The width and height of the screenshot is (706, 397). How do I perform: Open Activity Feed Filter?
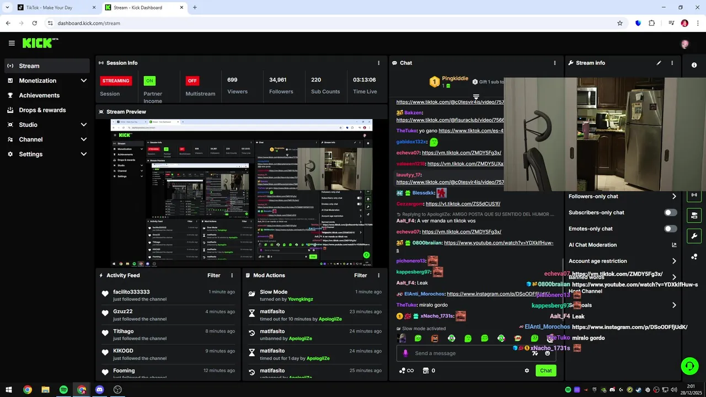click(x=213, y=275)
